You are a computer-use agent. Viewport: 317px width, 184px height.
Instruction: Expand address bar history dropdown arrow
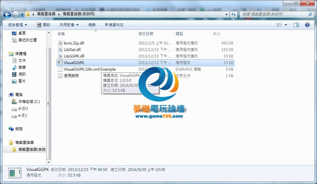(226, 14)
